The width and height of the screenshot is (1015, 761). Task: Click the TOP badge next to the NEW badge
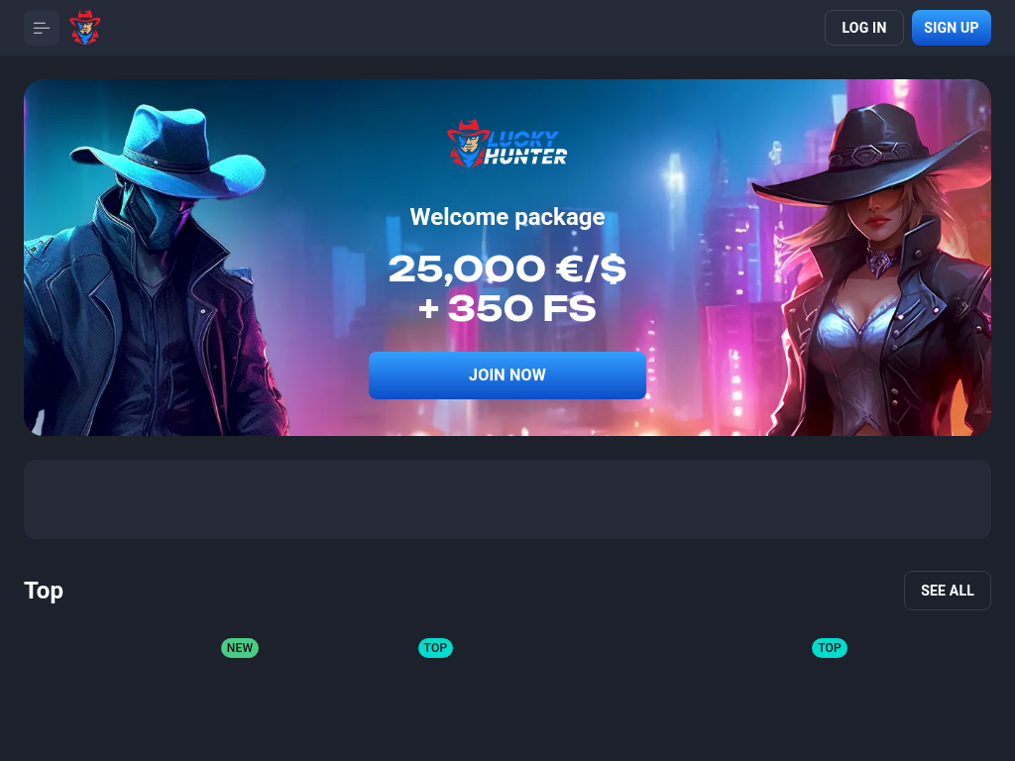tap(435, 648)
